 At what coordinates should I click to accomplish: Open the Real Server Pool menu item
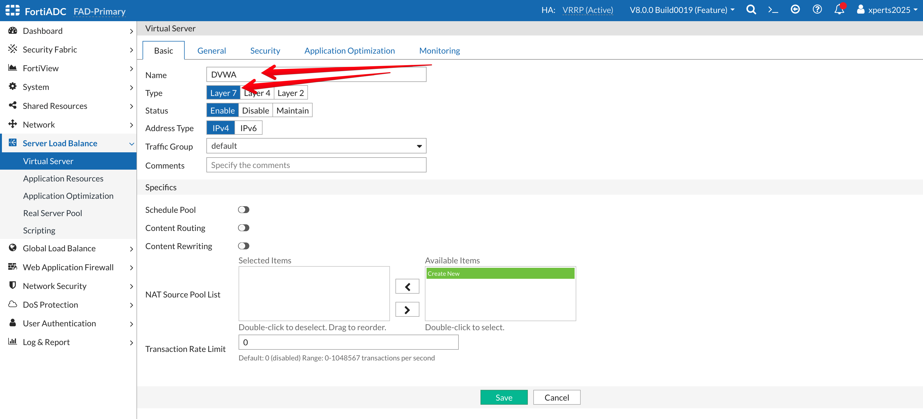coord(52,213)
